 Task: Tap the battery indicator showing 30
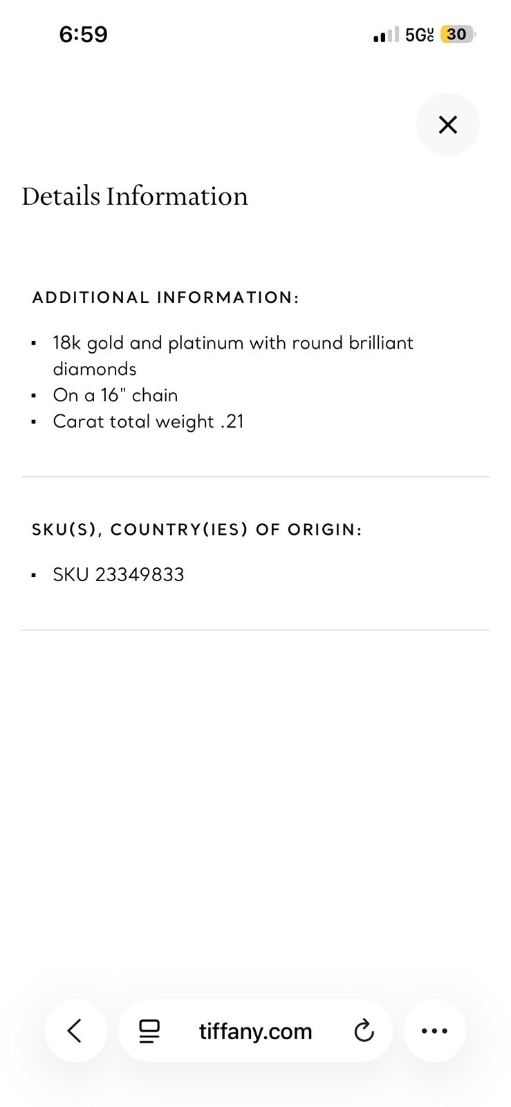458,34
